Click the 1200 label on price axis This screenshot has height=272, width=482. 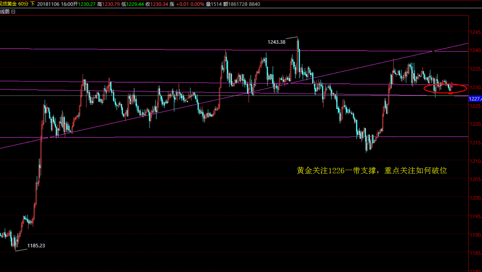(x=475, y=198)
